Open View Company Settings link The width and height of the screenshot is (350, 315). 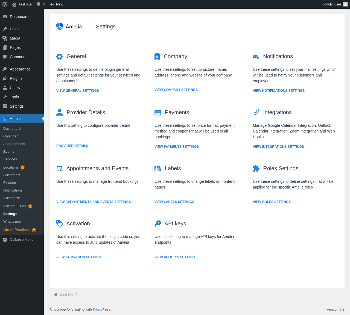176,90
